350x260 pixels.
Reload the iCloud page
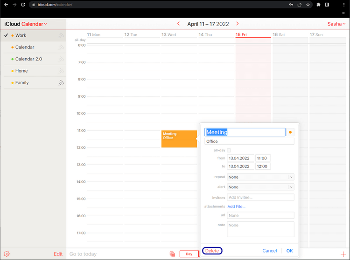(x=23, y=5)
